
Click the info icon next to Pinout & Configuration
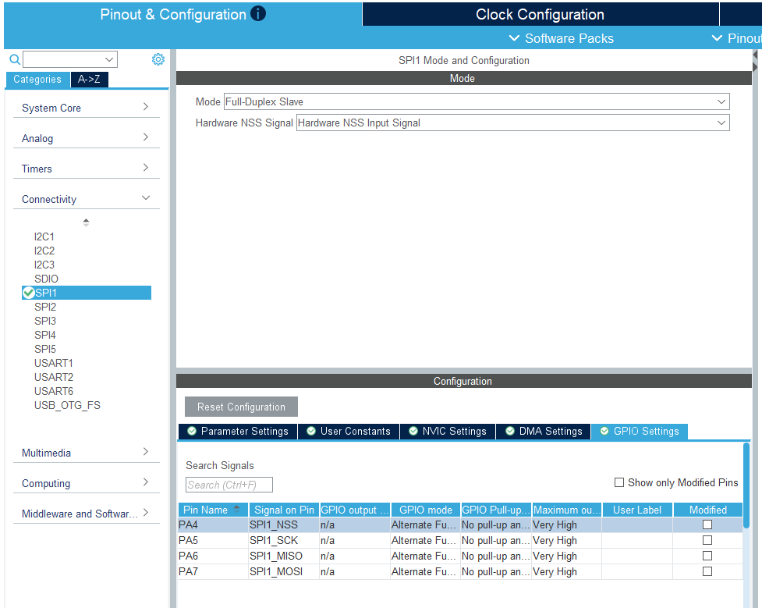tap(258, 13)
